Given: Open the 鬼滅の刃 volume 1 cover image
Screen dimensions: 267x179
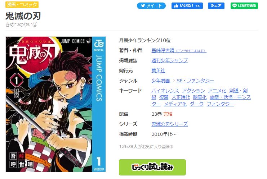Looking at the screenshot, I should point(56,104).
